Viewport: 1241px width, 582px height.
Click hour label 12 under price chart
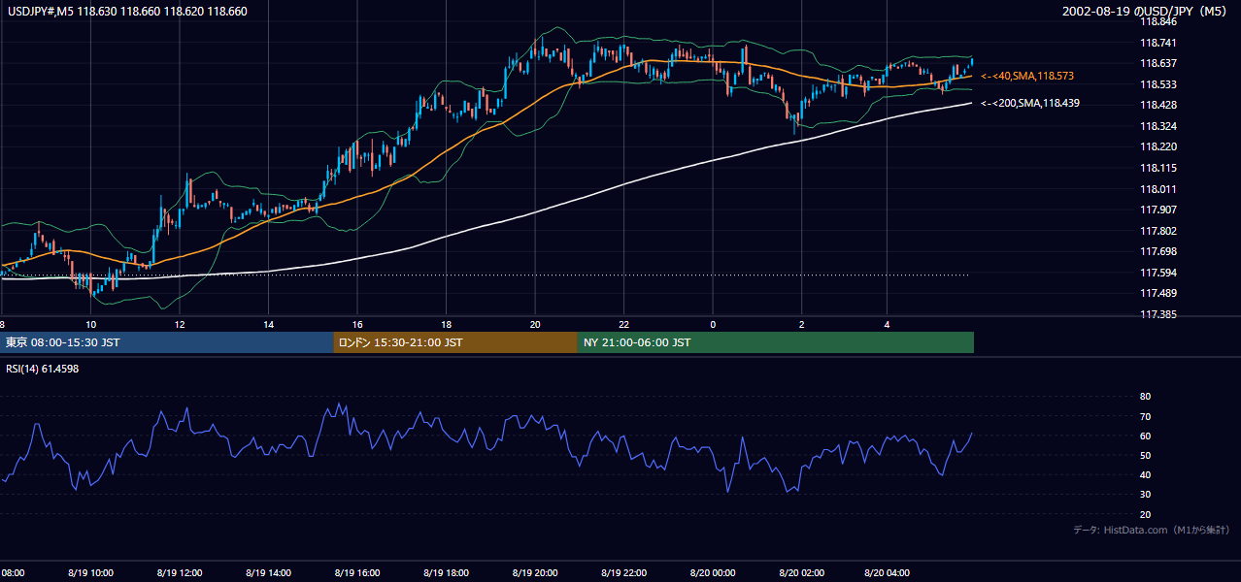(x=180, y=324)
